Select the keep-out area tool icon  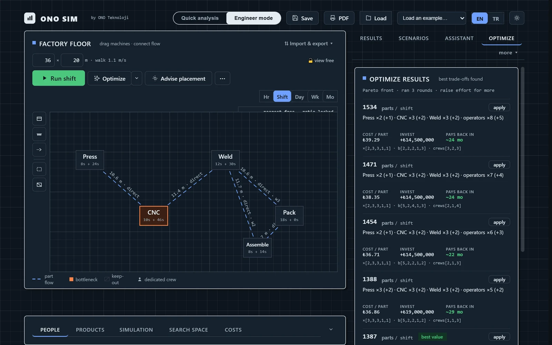[x=39, y=185]
